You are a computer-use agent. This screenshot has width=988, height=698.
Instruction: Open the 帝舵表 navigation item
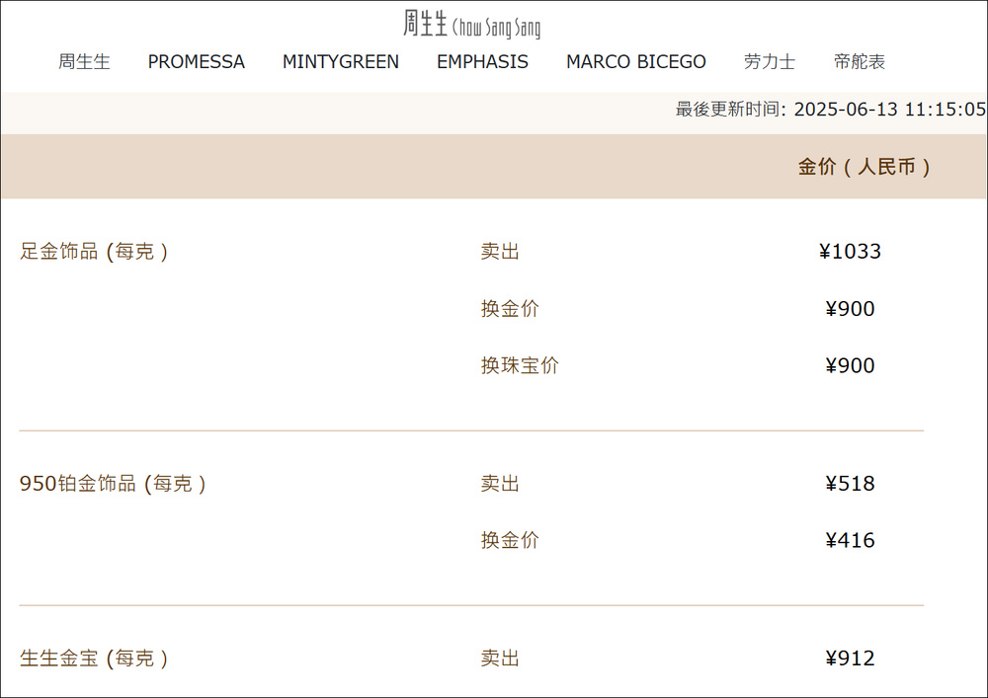point(860,61)
